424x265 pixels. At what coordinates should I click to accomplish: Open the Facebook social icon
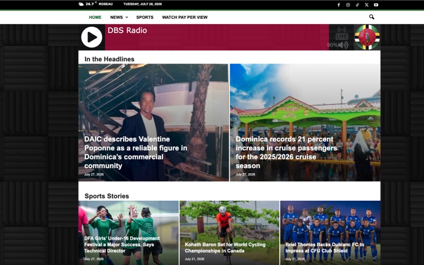[339, 5]
